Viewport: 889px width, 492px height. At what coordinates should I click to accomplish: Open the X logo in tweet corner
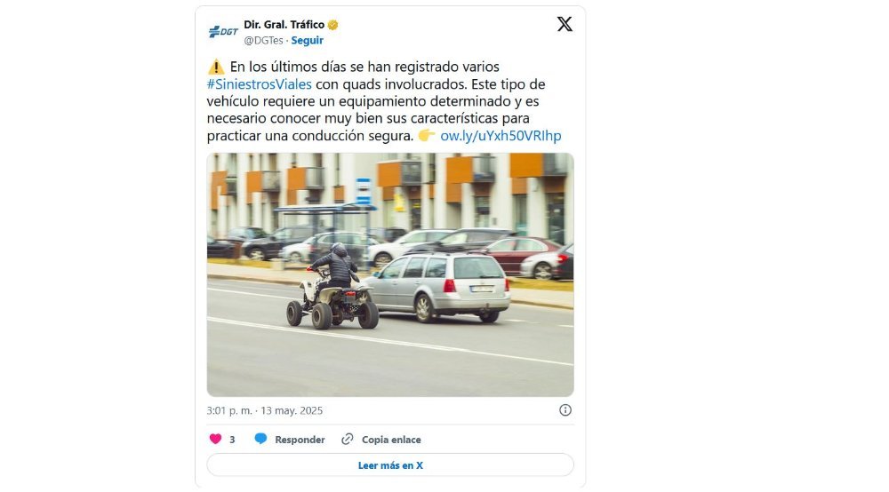[x=565, y=24]
